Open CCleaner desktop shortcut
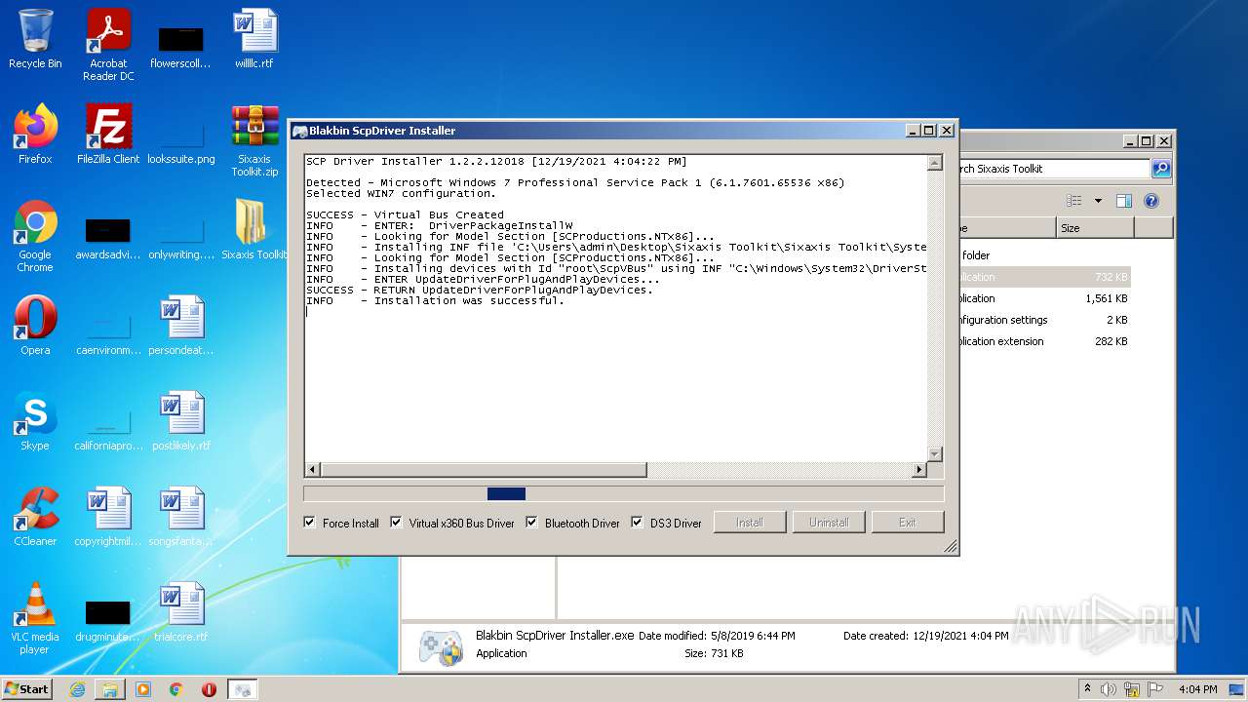1248x702 pixels. tap(35, 517)
